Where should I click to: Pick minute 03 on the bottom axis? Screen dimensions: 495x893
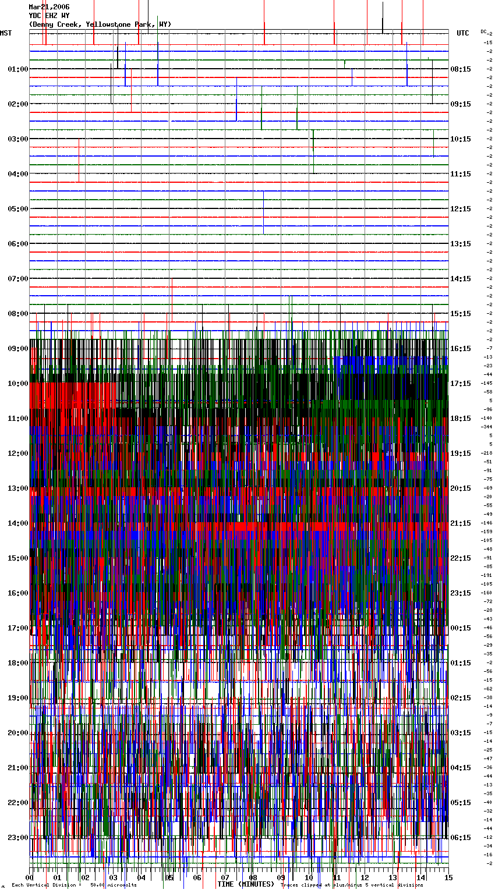pyautogui.click(x=113, y=877)
